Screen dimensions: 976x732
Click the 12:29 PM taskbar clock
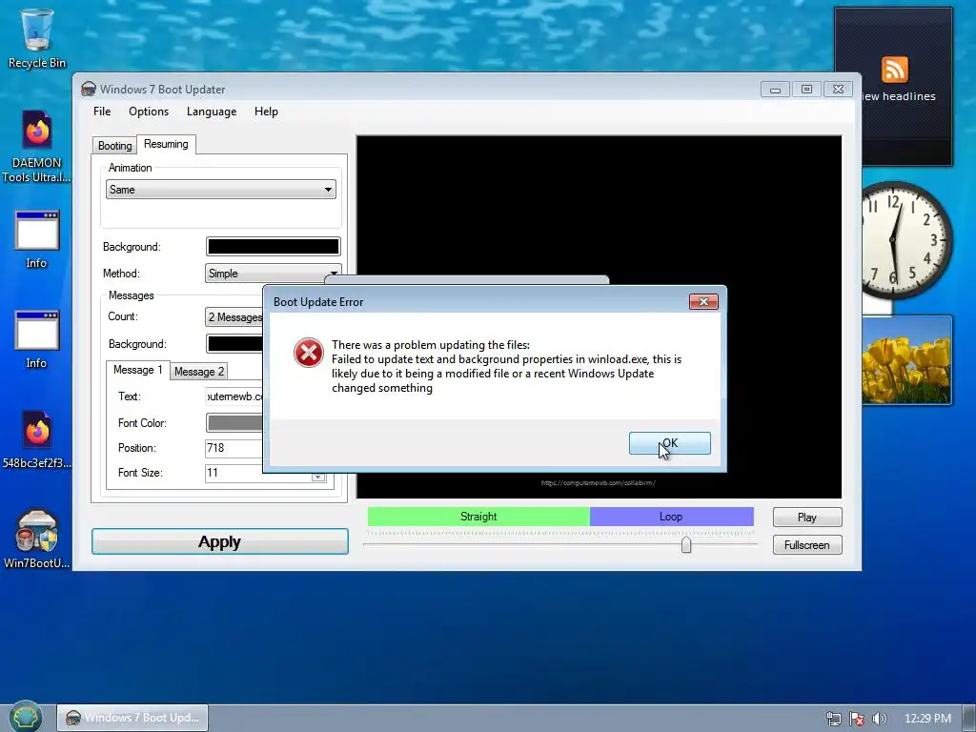click(927, 719)
